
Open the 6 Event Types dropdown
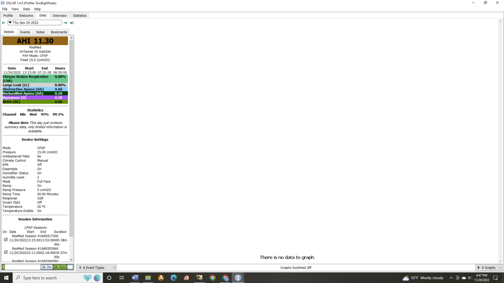tap(97, 268)
